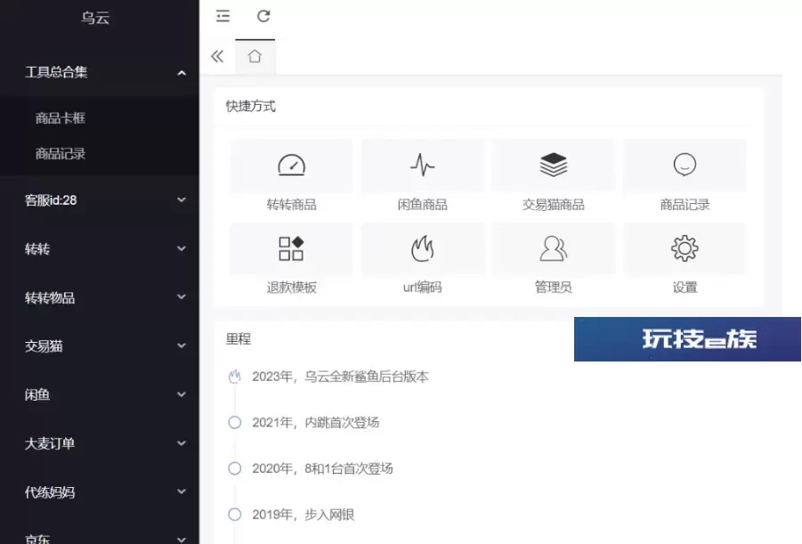Viewport: 802px width, 544px height.
Task: Click flame marker beside 2023年 milestone
Action: click(235, 377)
